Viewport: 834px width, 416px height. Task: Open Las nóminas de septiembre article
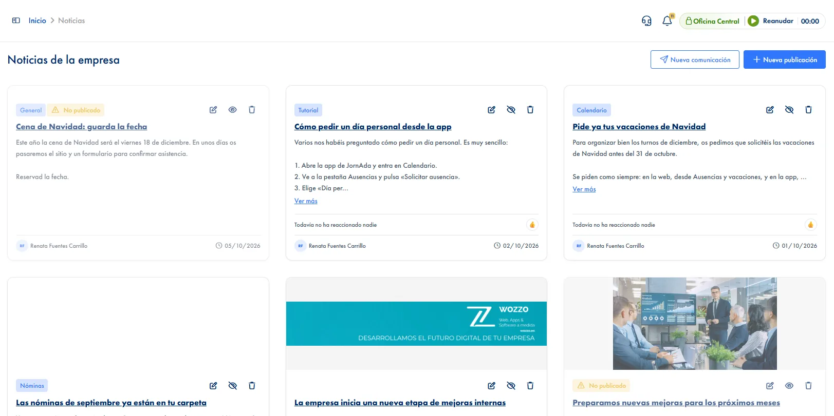[x=111, y=403]
